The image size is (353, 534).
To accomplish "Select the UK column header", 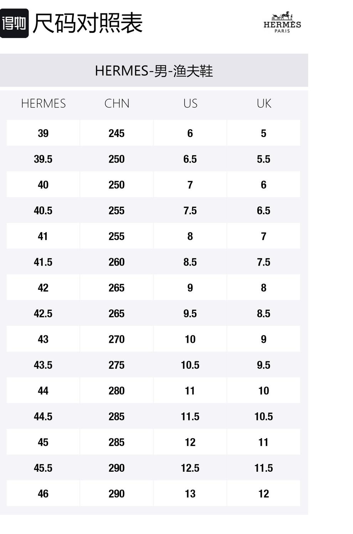I will click(x=264, y=104).
